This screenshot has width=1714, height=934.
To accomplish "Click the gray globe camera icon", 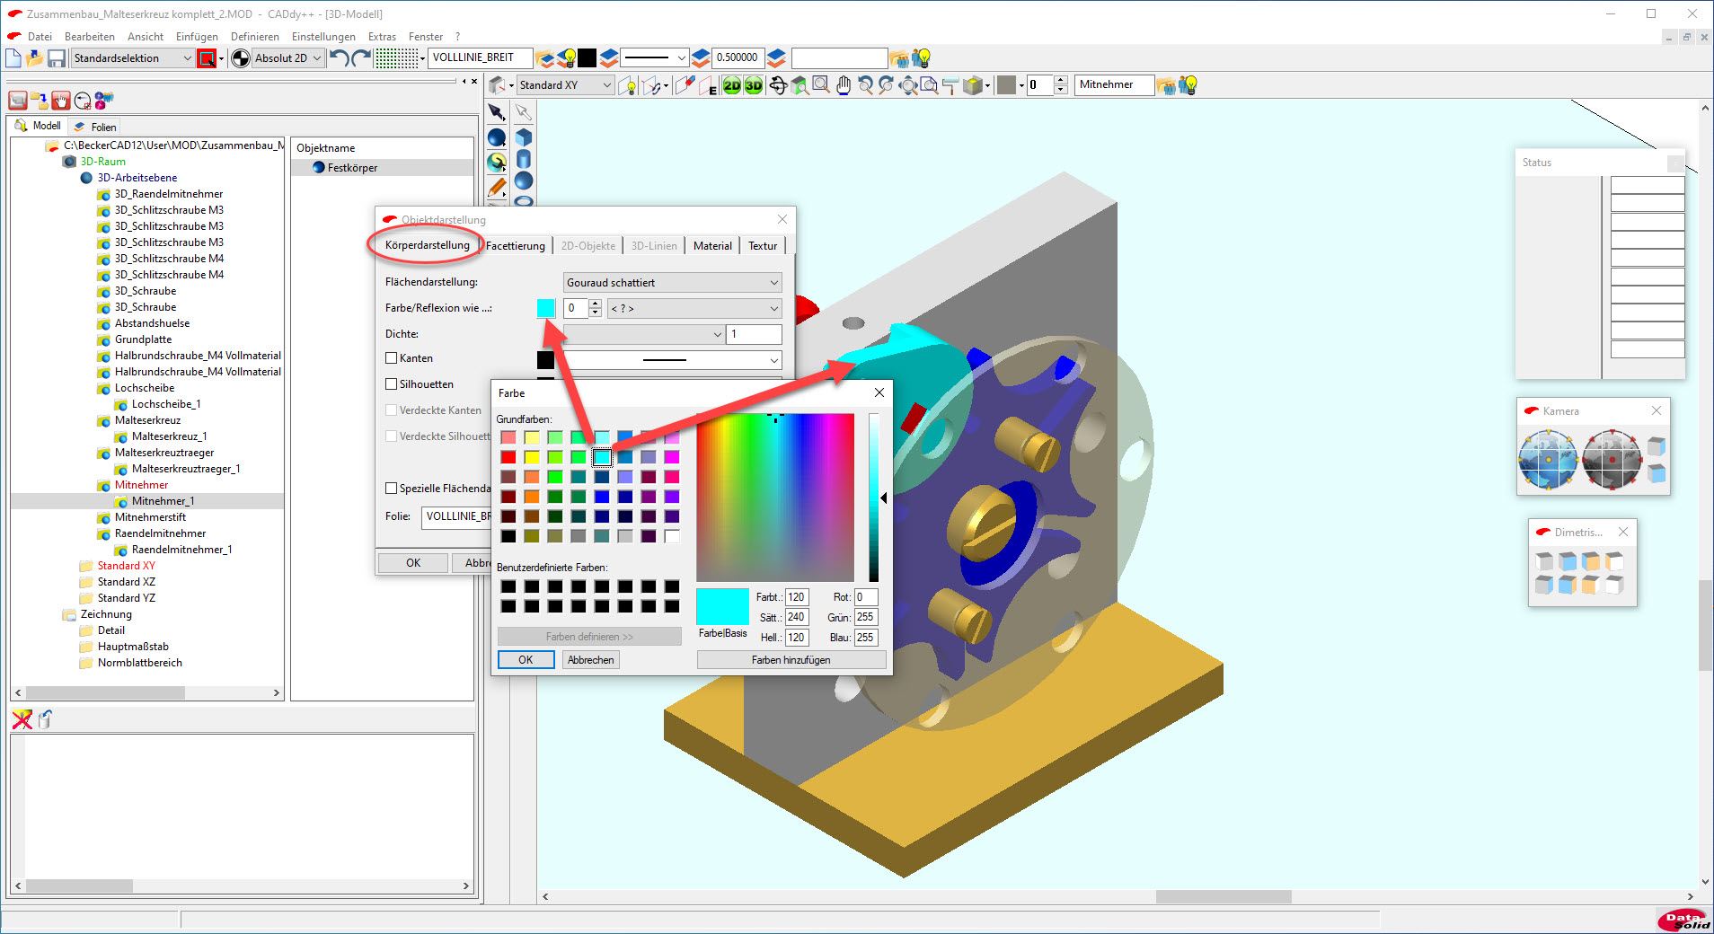I will coord(1612,459).
